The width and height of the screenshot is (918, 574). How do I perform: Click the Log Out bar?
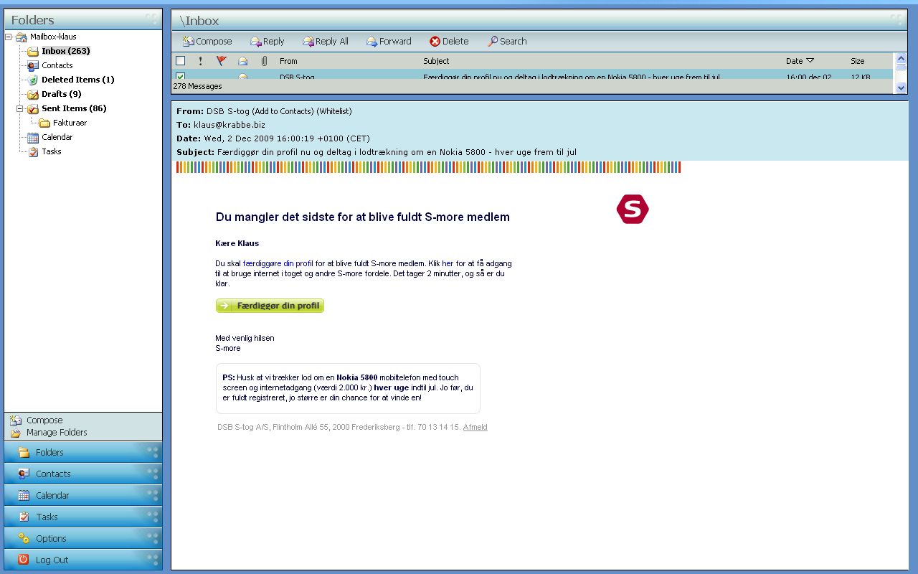pos(83,560)
